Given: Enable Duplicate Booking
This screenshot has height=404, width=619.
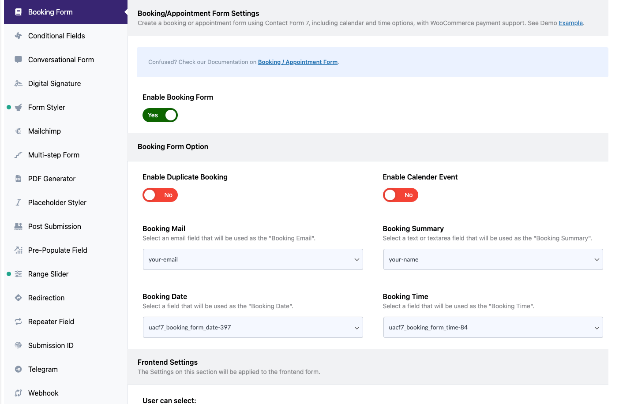Looking at the screenshot, I should point(160,195).
